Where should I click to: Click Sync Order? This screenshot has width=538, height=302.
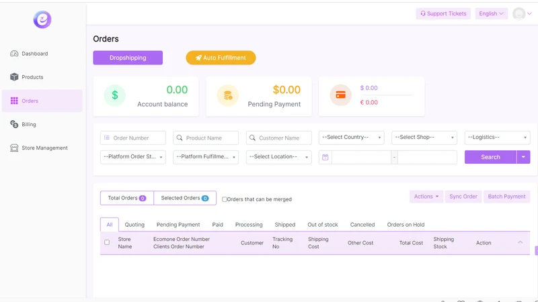click(x=463, y=197)
